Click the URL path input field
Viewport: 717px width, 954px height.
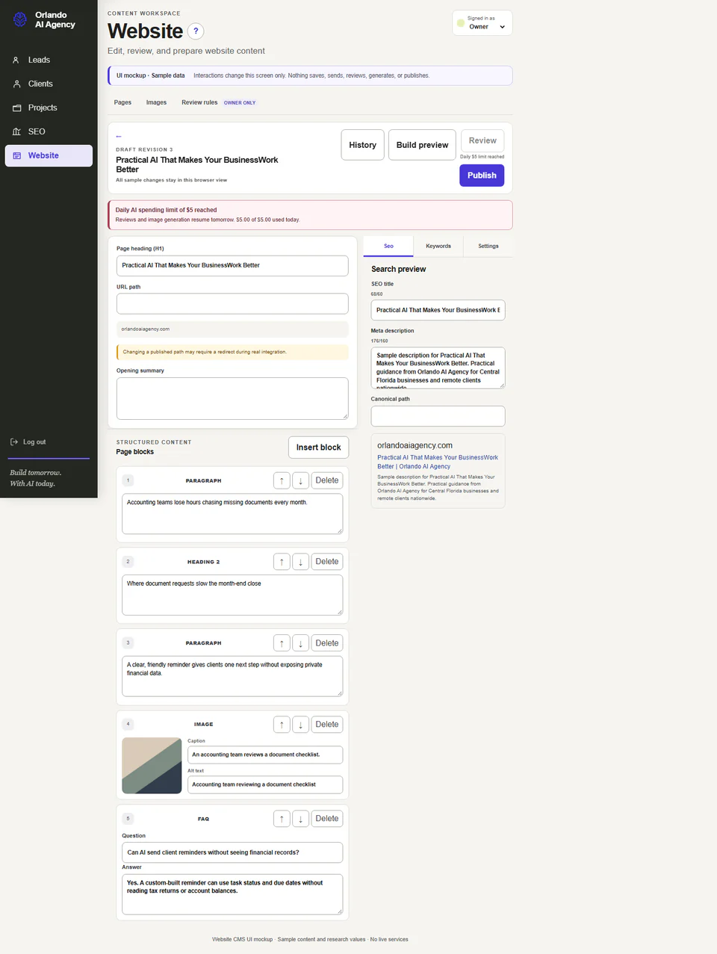tap(232, 303)
